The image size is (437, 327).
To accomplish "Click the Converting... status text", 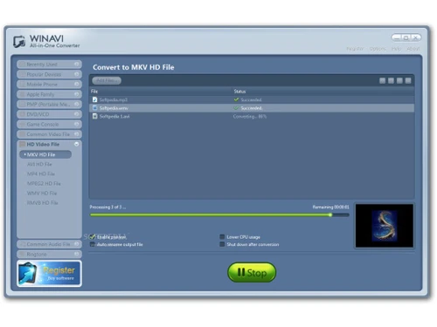I will (x=250, y=116).
